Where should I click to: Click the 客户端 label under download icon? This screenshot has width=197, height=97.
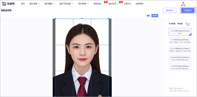183,5
